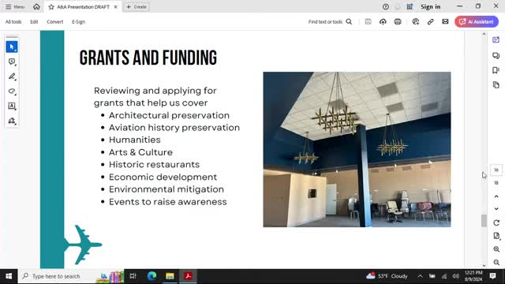Image resolution: width=505 pixels, height=284 pixels.
Task: Open the fill and sign tool
Action: click(12, 121)
